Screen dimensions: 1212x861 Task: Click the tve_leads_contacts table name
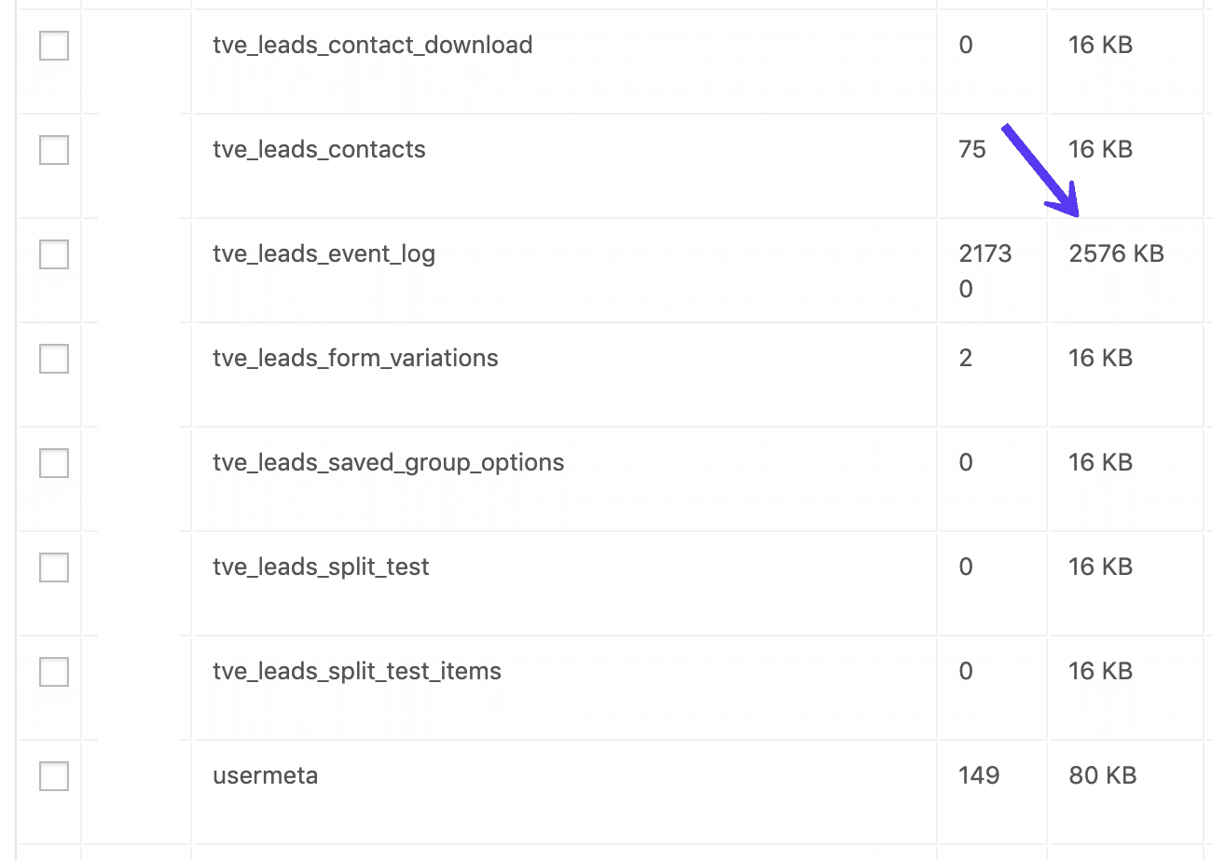click(319, 149)
